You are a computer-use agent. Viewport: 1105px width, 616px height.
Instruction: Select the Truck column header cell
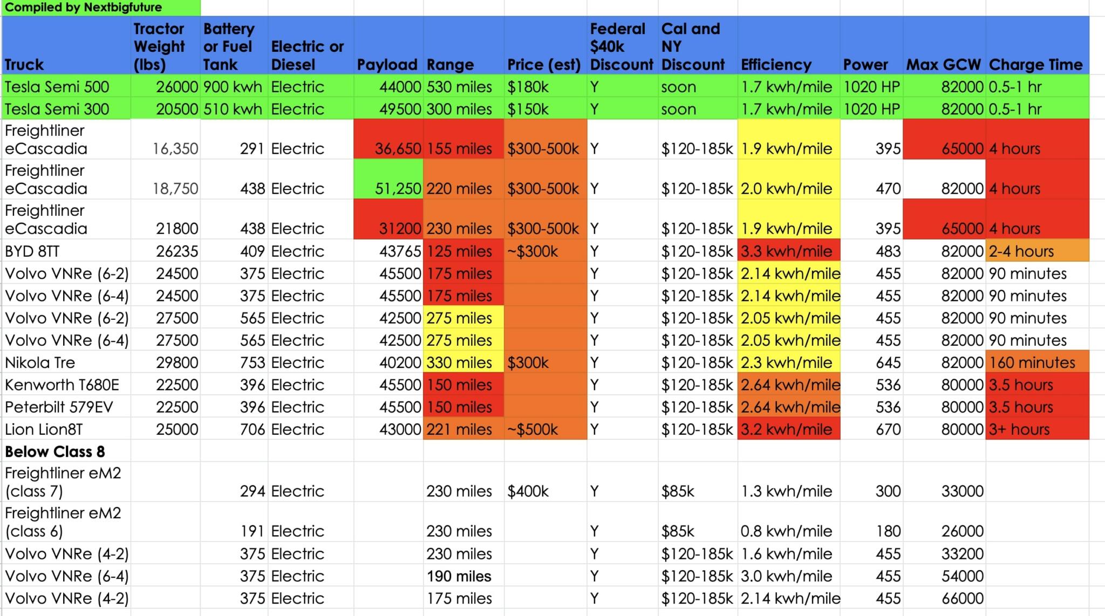[x=66, y=45]
